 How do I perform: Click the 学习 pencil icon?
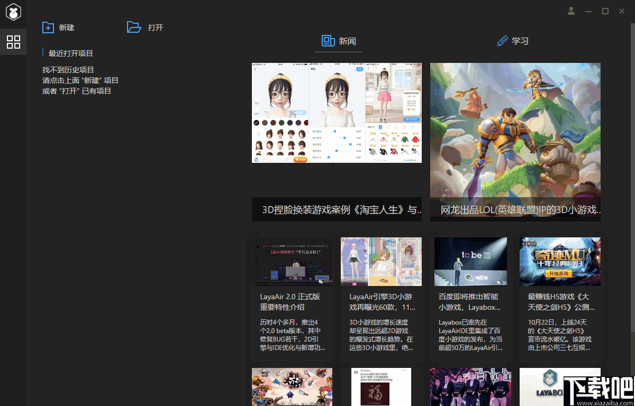click(x=502, y=41)
